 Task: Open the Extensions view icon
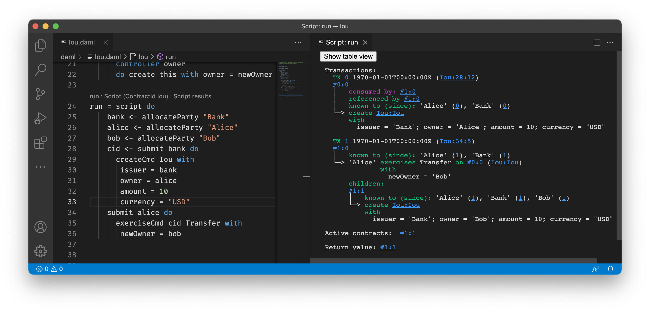(x=40, y=143)
